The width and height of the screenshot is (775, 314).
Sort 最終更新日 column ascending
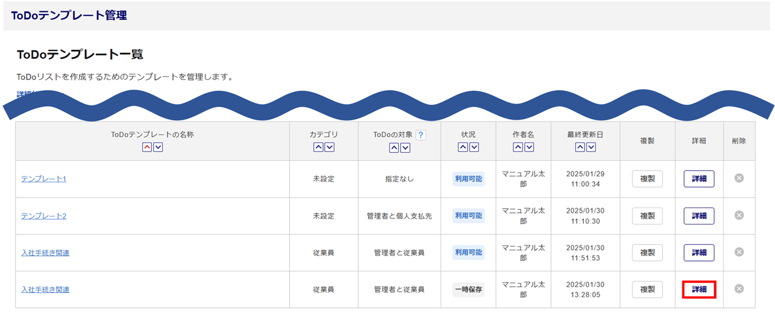coord(580,147)
